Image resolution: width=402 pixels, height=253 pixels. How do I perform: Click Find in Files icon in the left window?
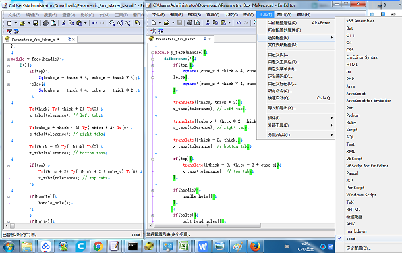tap(138, 23)
